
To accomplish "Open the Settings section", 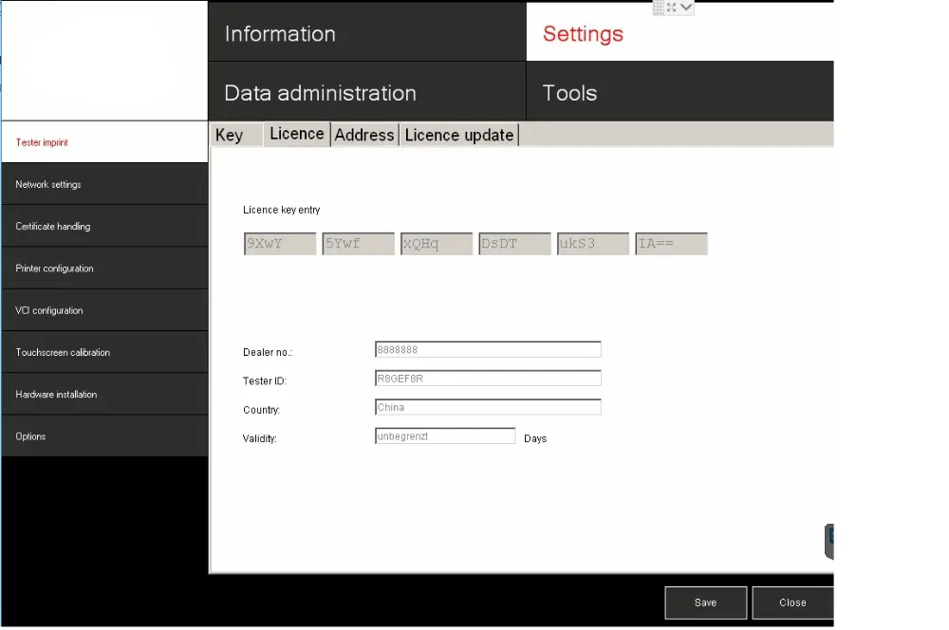I will click(x=679, y=31).
